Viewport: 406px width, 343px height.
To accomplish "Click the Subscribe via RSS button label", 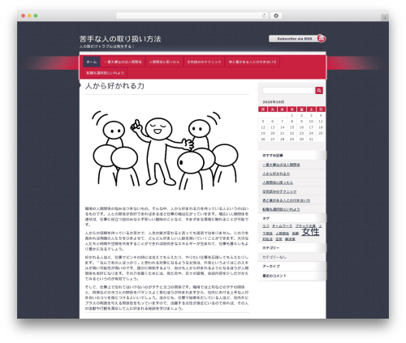I will tap(295, 39).
